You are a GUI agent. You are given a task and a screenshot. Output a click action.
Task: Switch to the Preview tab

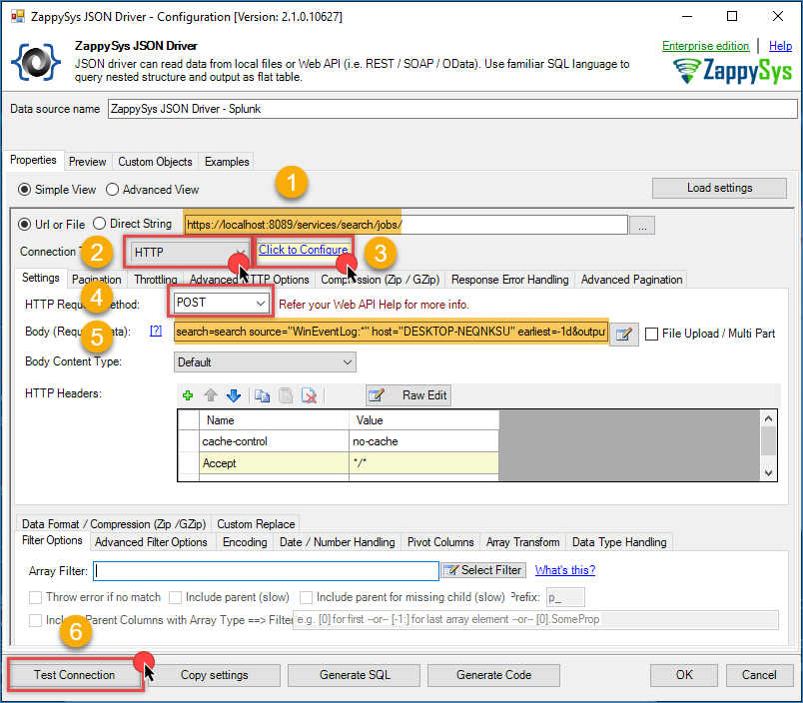pos(88,162)
